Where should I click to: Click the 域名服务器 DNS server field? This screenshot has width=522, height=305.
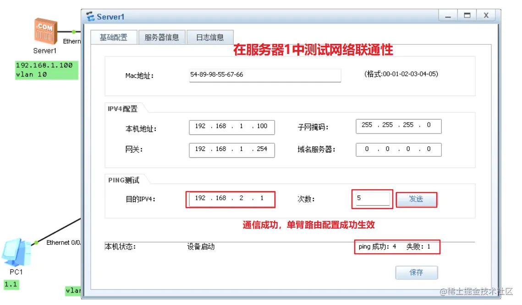(x=398, y=149)
